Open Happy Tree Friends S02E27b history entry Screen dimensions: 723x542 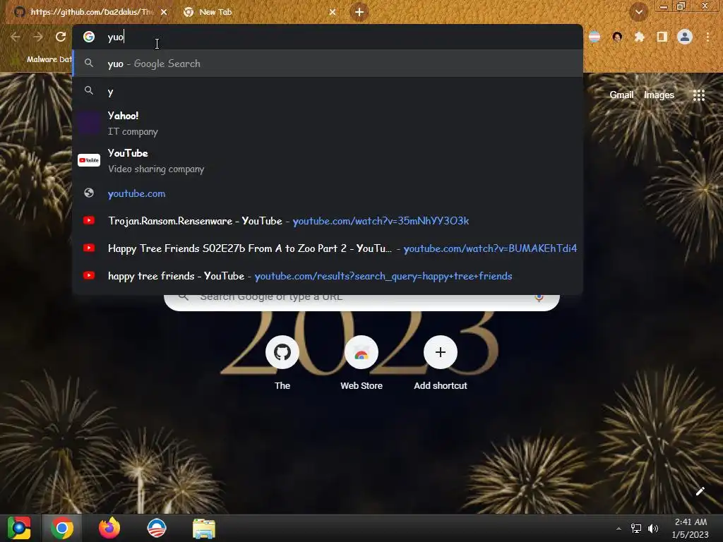(328, 248)
